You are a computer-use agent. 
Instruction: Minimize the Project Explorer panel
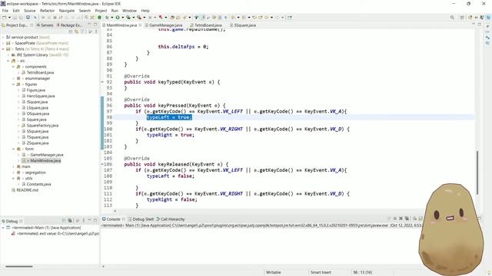coord(89,25)
